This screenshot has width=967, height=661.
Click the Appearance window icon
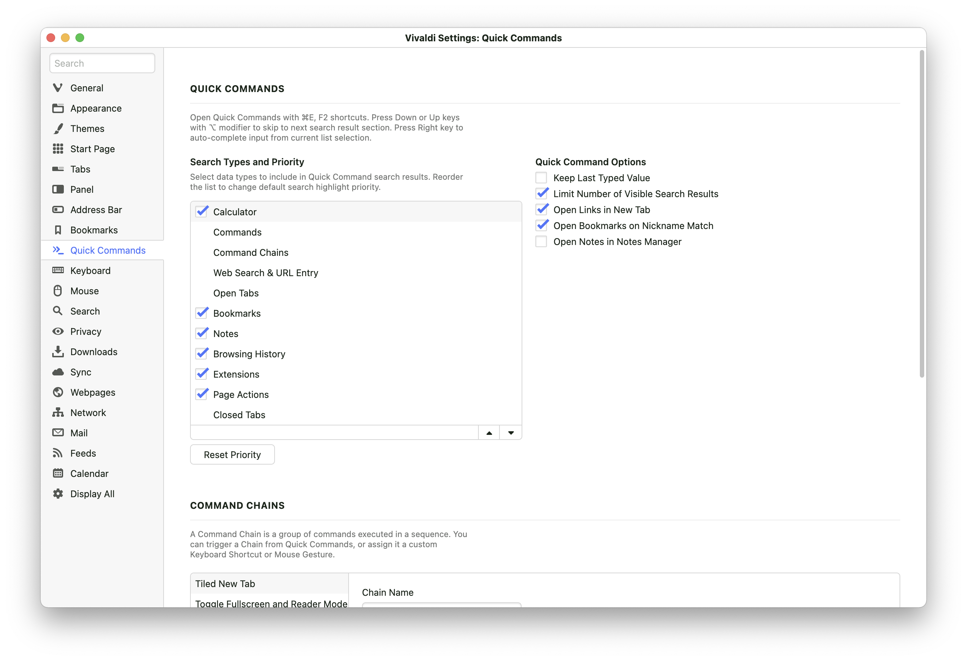[x=58, y=108]
